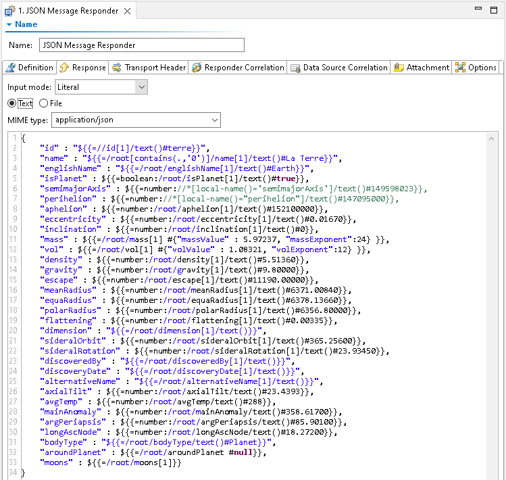Click the "id" line in the JSON editor
The width and height of the screenshot is (506, 480).
click(125, 148)
